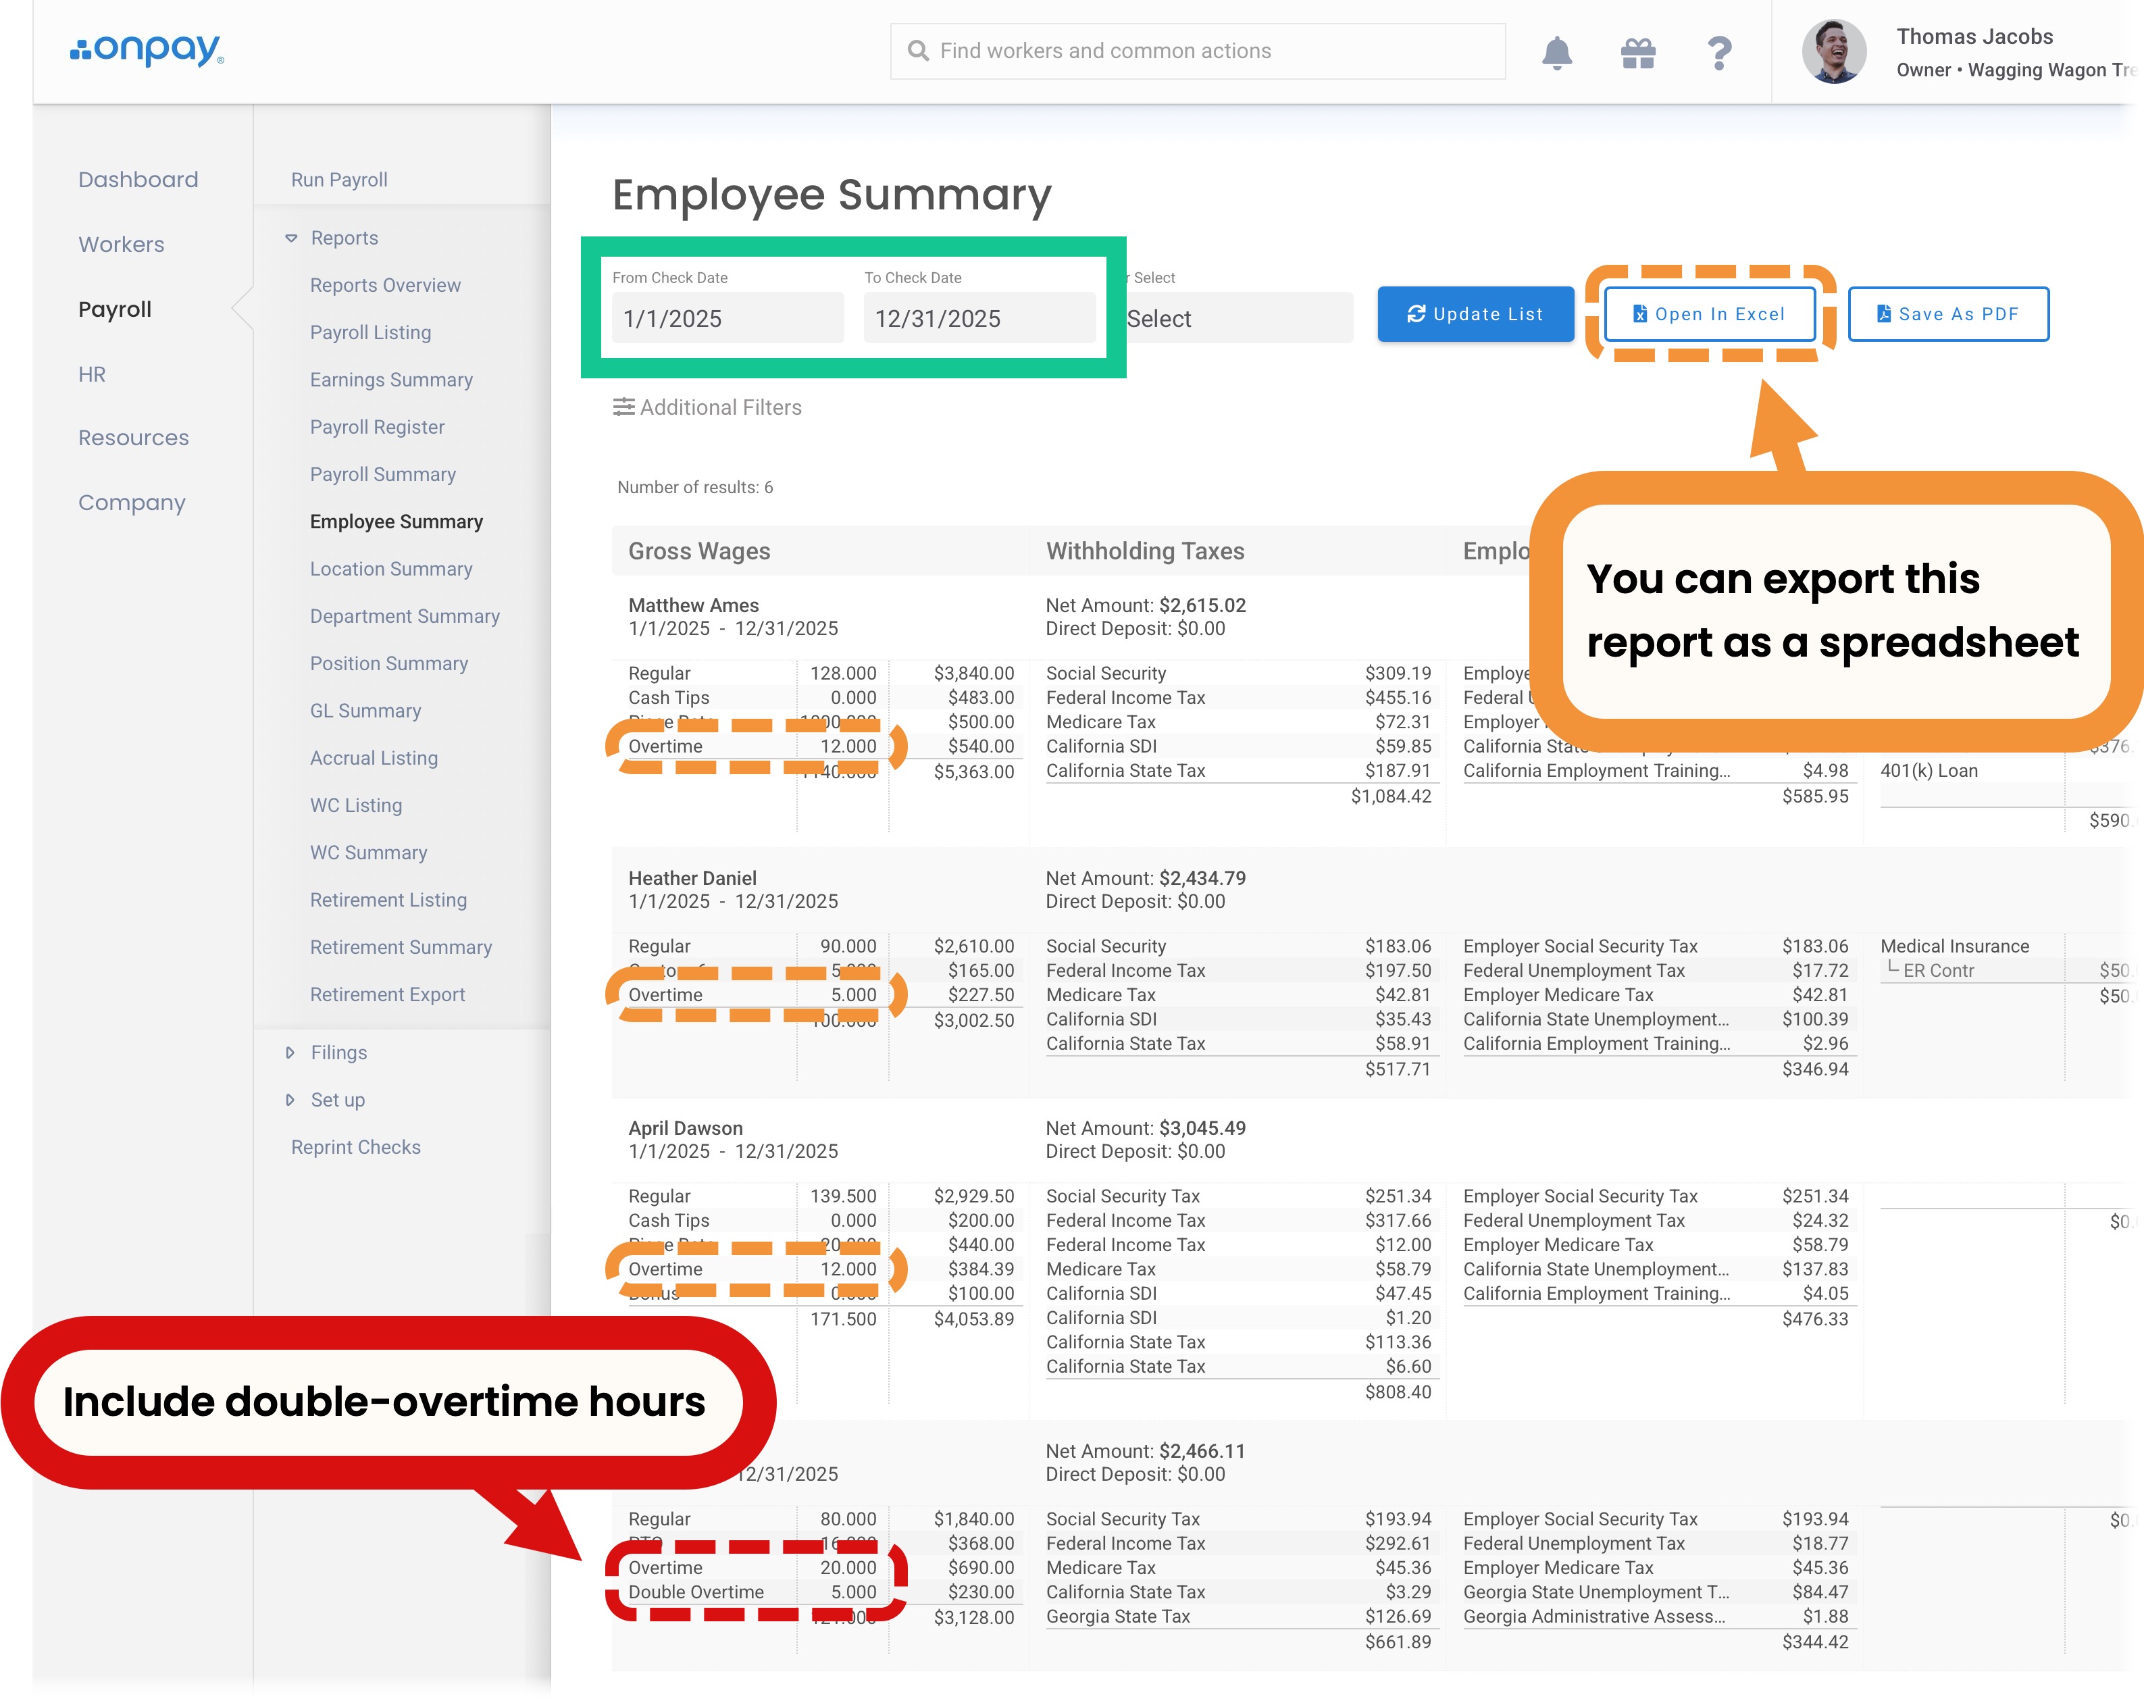The height and width of the screenshot is (1701, 2144).
Task: Go to the Dashboard menu item
Action: (x=138, y=180)
